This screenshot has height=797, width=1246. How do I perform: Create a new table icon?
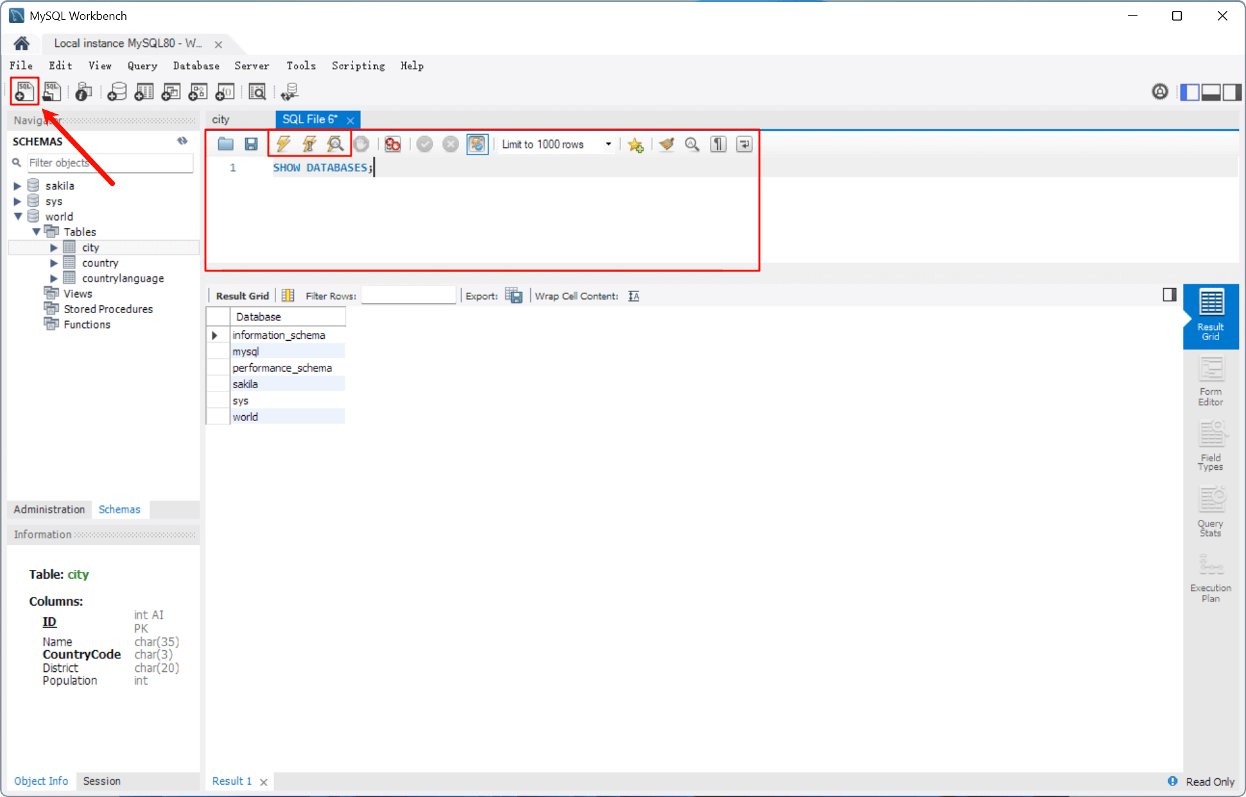(144, 92)
